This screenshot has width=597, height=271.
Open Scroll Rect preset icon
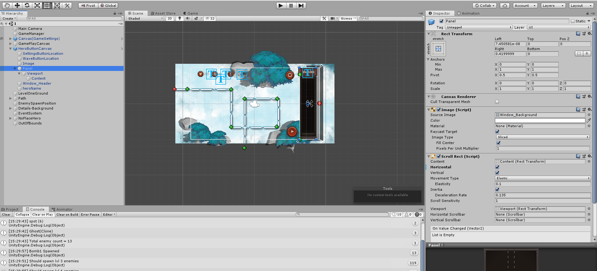[584, 156]
